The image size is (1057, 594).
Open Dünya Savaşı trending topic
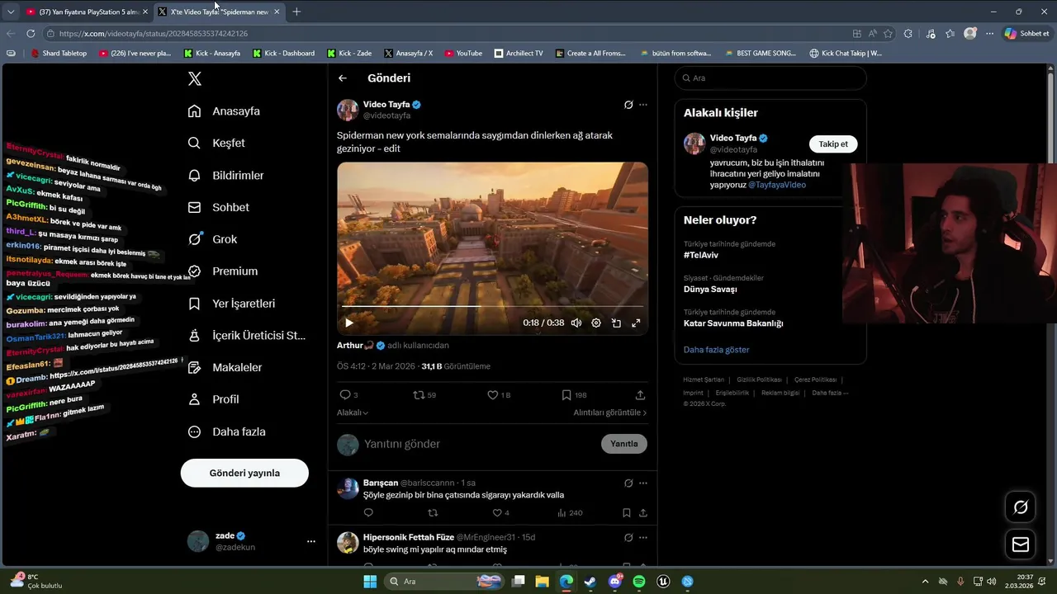point(710,290)
